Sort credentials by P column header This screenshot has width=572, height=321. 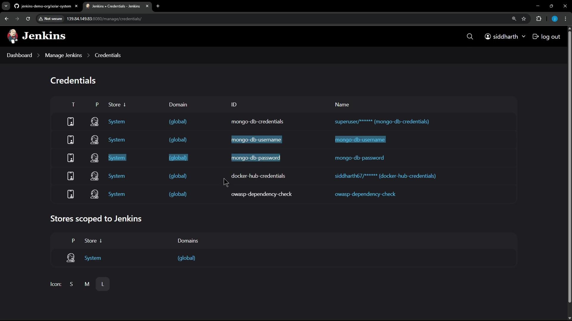click(x=97, y=105)
